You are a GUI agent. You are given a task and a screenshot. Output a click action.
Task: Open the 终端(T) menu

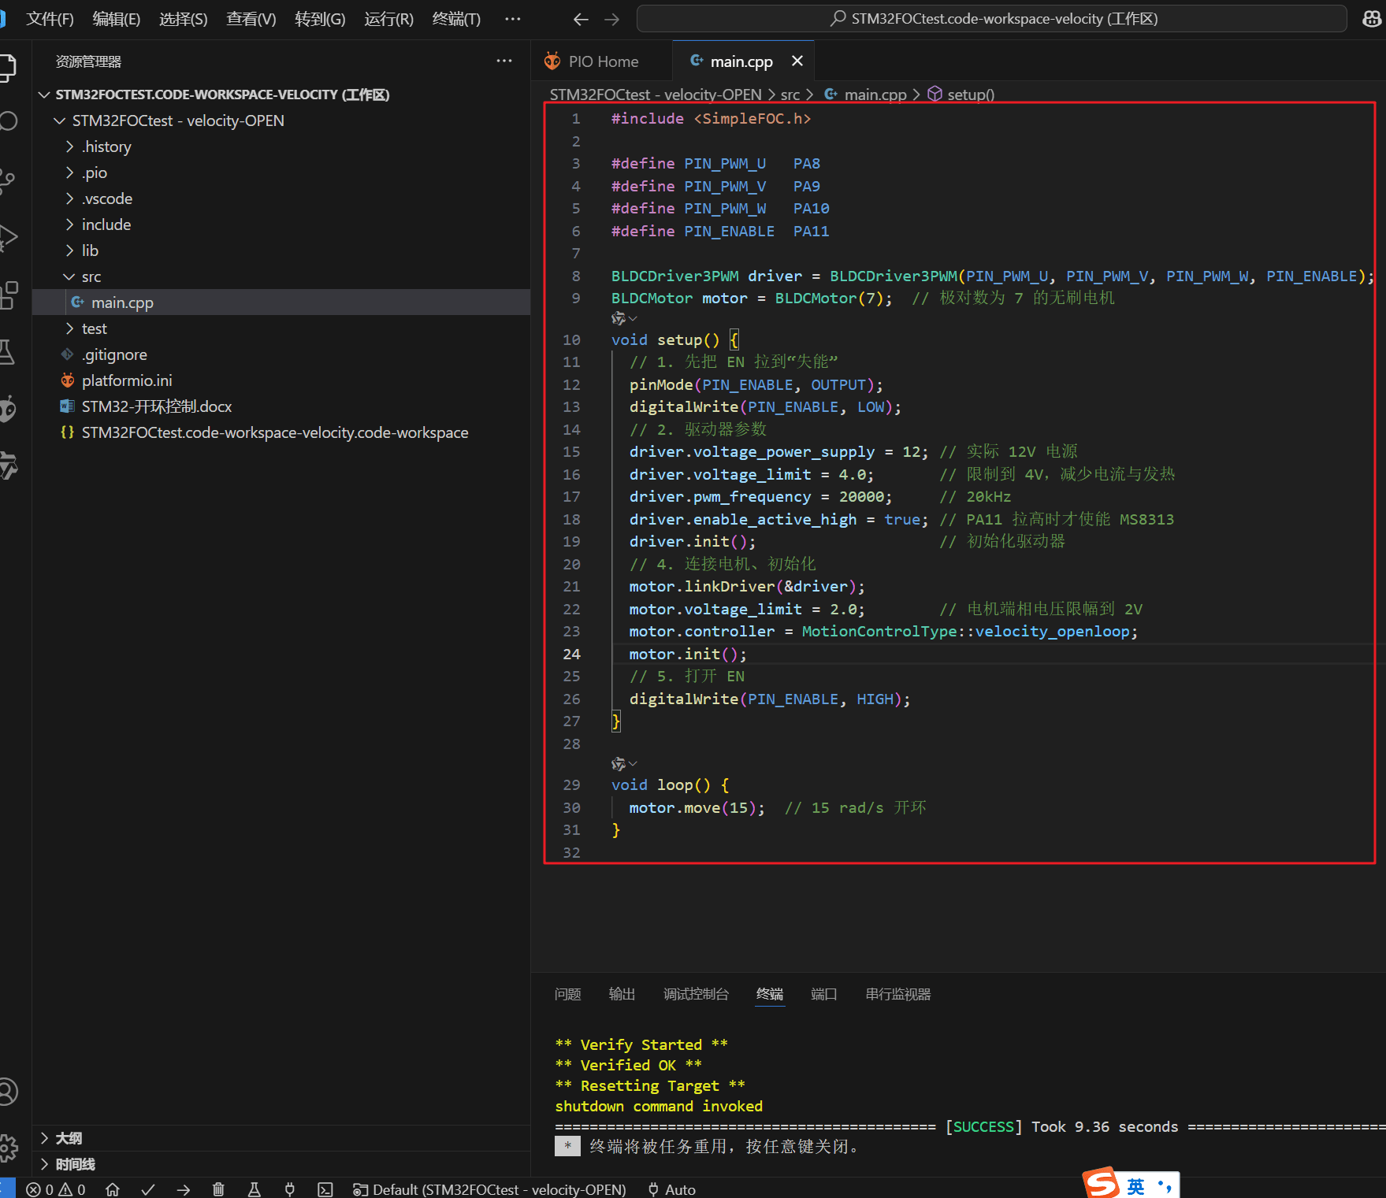click(x=456, y=19)
